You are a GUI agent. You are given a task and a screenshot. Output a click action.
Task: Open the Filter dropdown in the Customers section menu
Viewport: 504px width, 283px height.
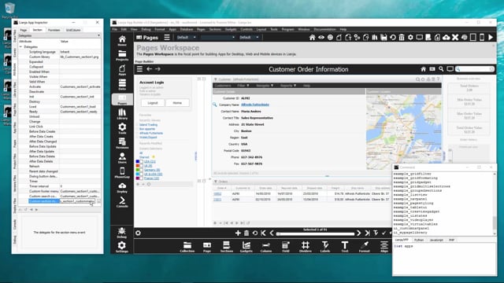coord(243,86)
